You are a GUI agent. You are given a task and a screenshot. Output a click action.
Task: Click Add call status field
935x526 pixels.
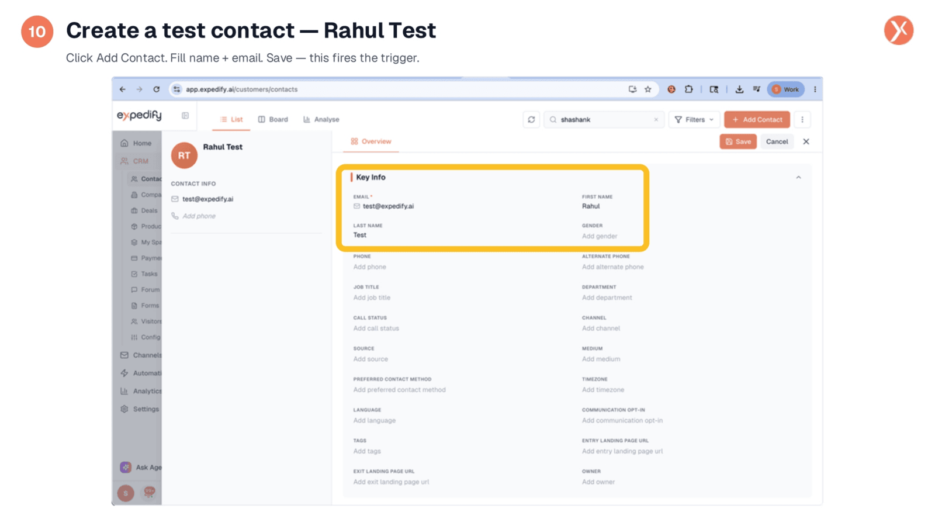tap(376, 328)
